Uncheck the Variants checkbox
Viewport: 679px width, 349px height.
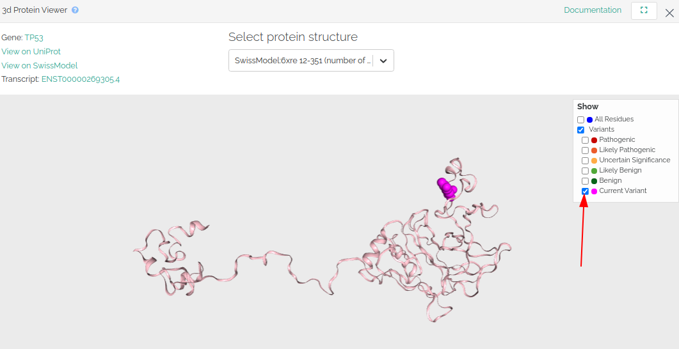(x=580, y=130)
